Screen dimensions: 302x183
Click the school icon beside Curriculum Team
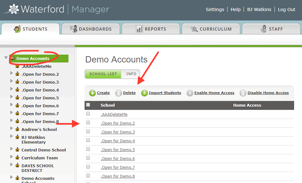(x=17, y=157)
